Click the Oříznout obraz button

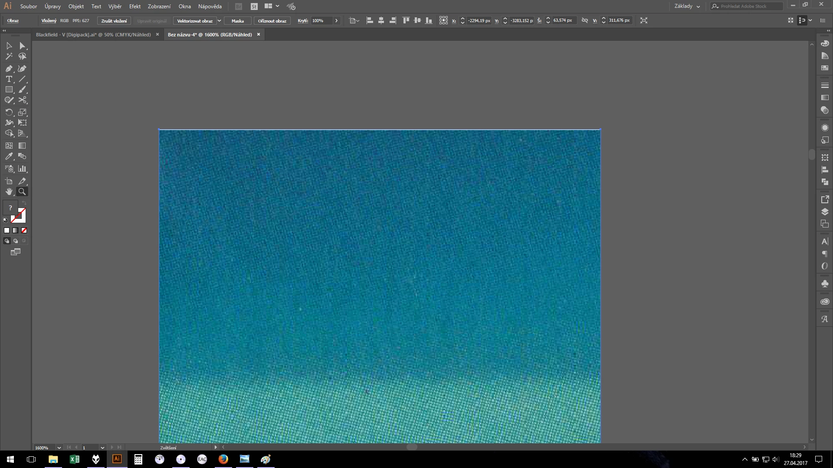[272, 21]
